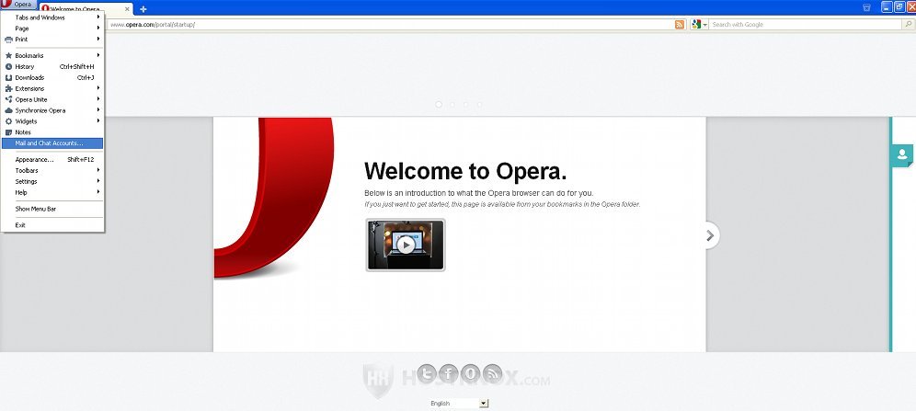The width and height of the screenshot is (916, 411).
Task: Click the Facebook social icon
Action: tap(449, 373)
